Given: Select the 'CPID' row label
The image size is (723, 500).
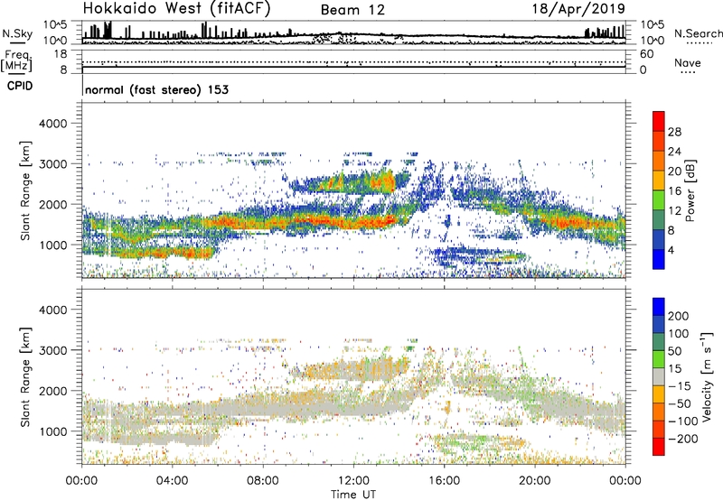Looking at the screenshot, I should [x=20, y=86].
